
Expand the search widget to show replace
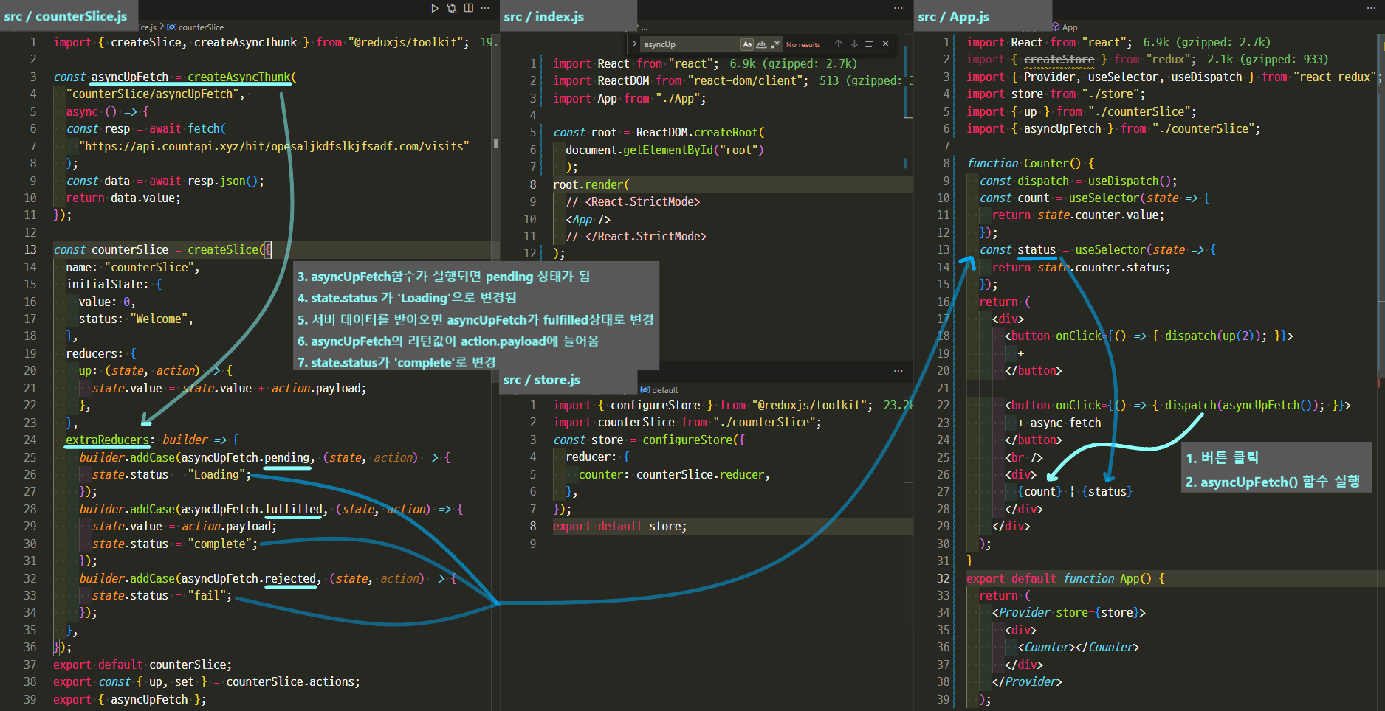coord(635,44)
